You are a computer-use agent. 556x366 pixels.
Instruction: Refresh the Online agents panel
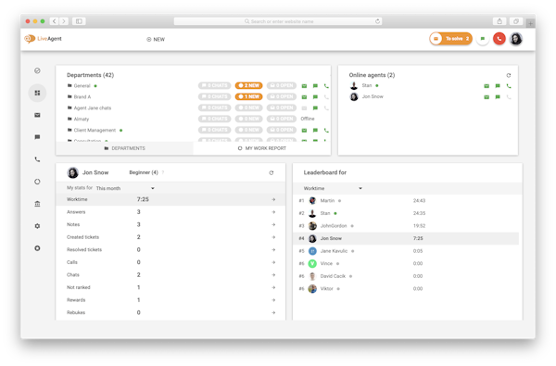509,75
